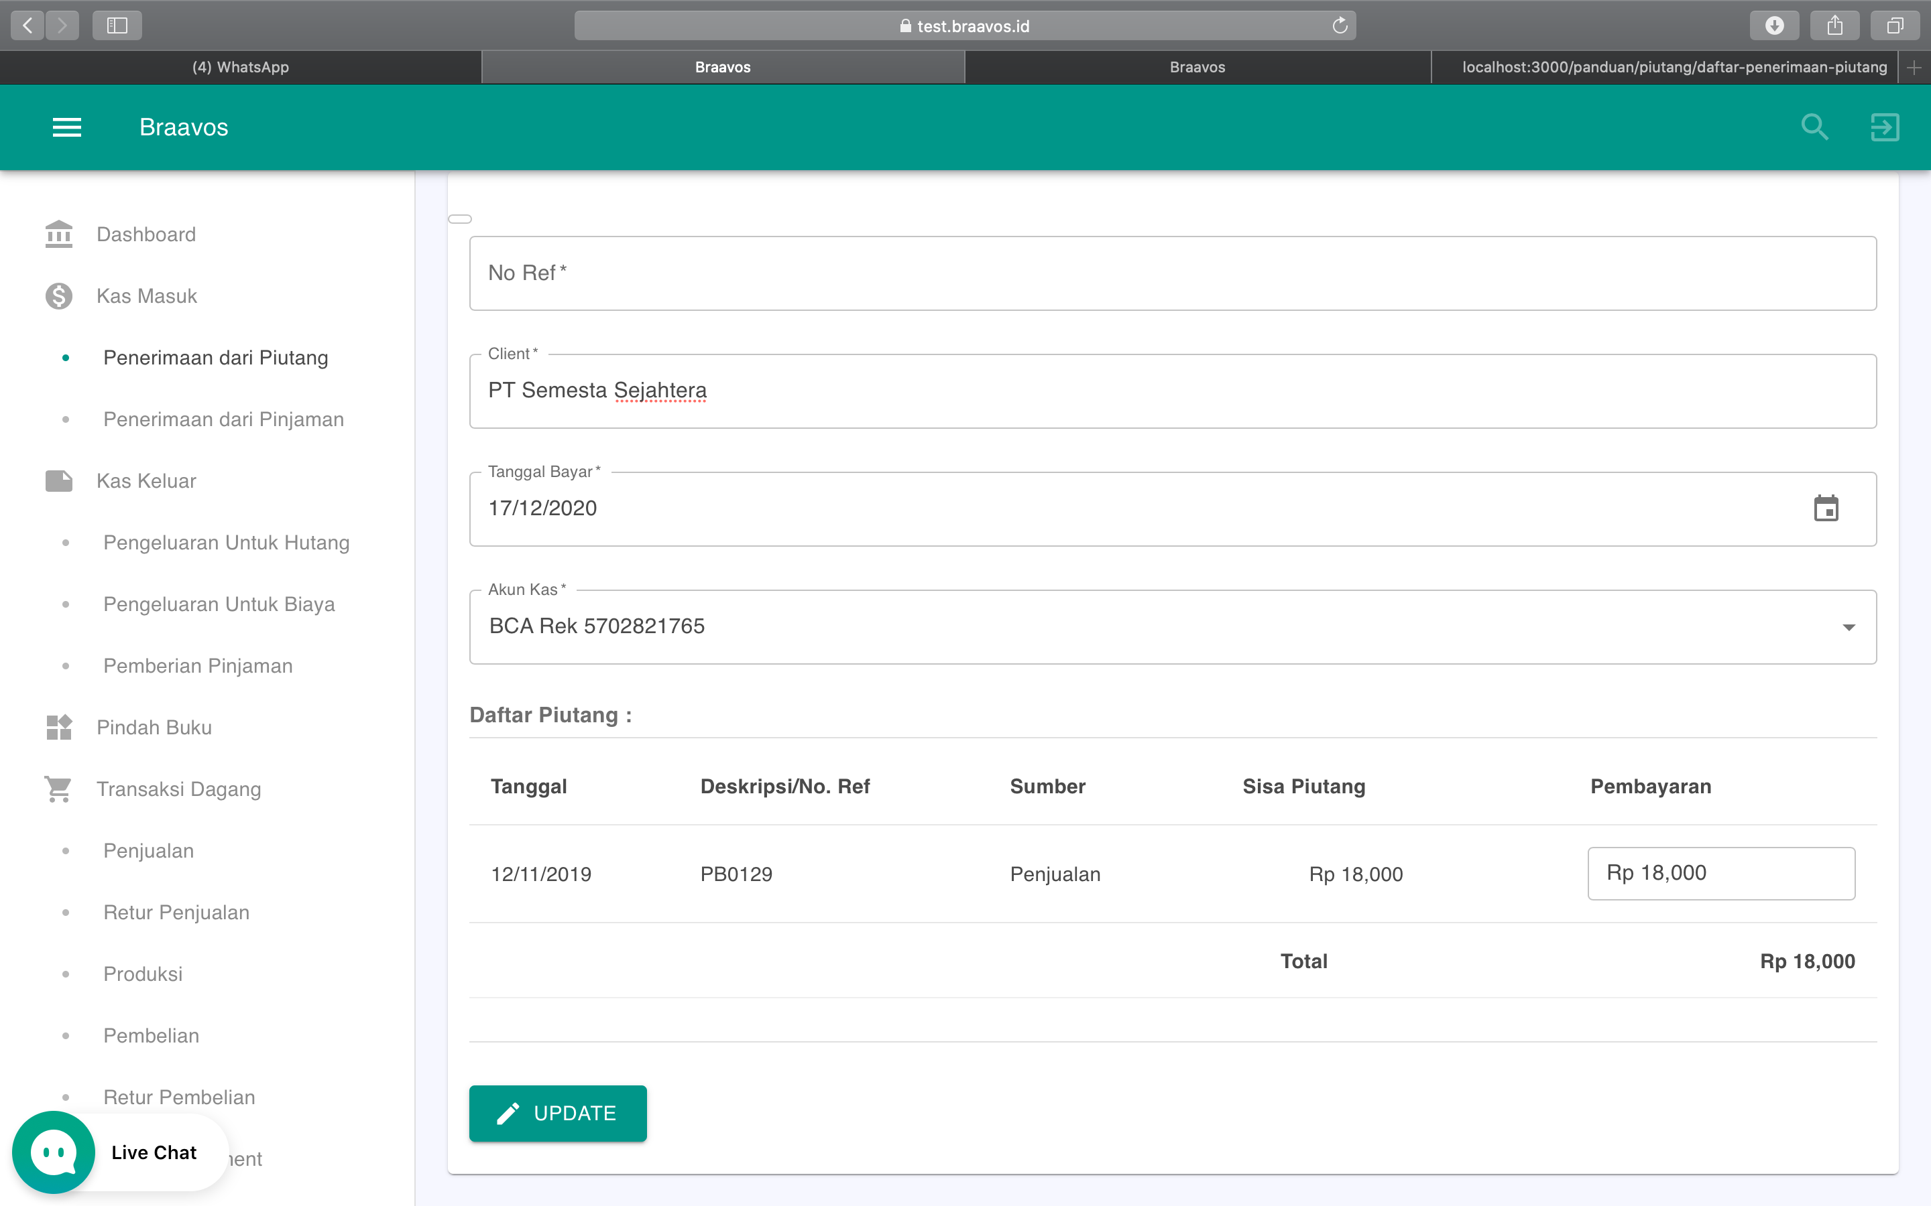Screen dimensions: 1931x1206
Task: Collapse the Kas Keluar menu section
Action: (146, 481)
